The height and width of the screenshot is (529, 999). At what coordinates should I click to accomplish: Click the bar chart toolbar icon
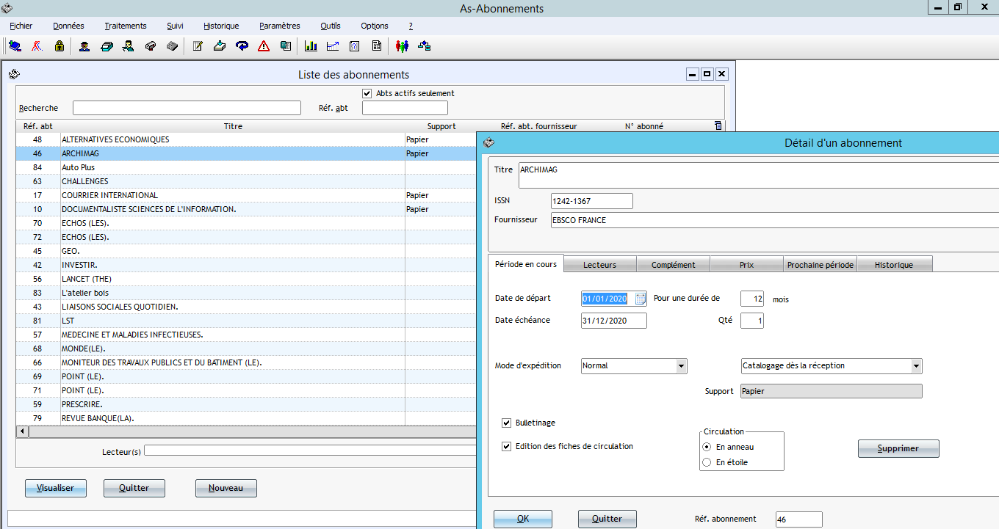click(x=311, y=46)
